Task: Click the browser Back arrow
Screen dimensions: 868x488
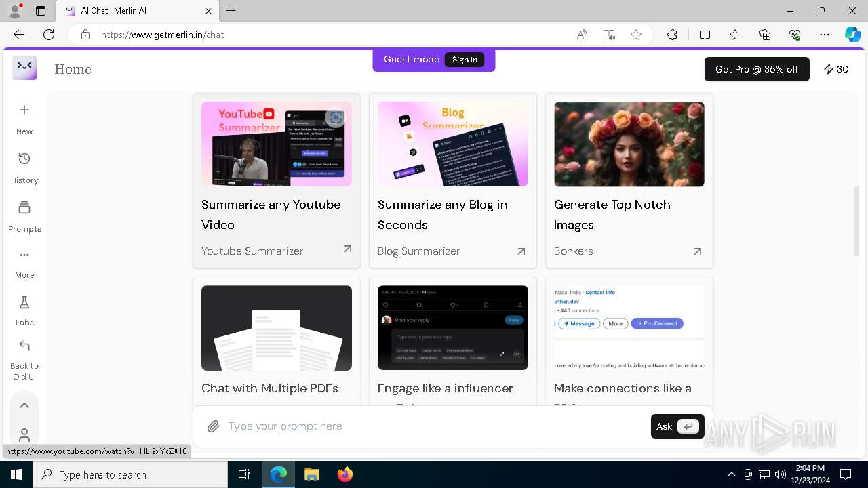Action: pos(18,35)
